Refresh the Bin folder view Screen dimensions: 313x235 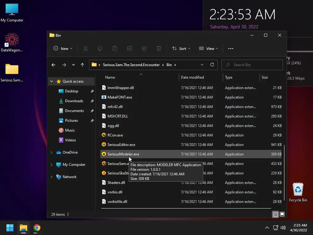tap(212, 65)
